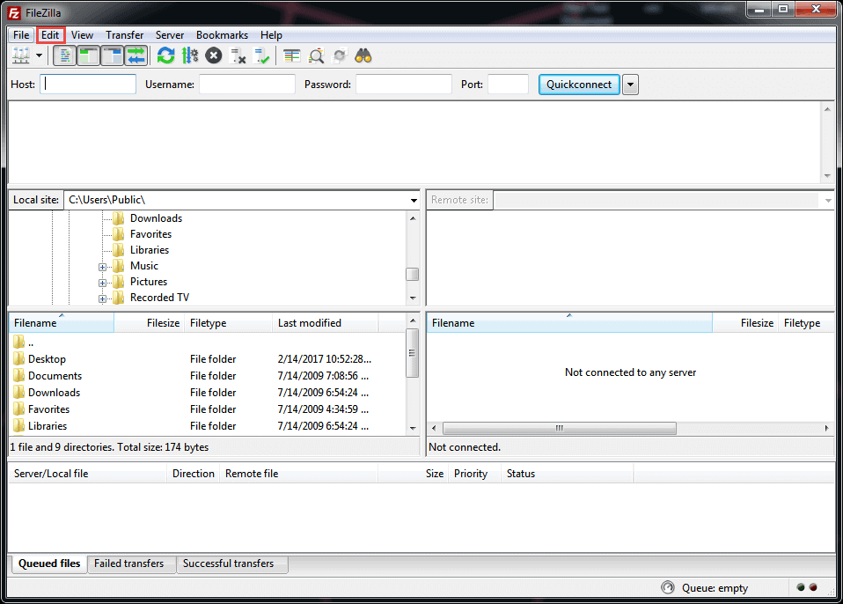Image resolution: width=843 pixels, height=604 pixels.
Task: Sort local files by Filename column
Action: (x=62, y=323)
